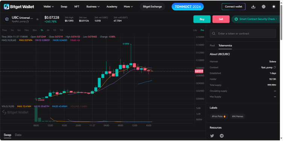Click the Sell button
Screen dimensions: 284x141
221,19
